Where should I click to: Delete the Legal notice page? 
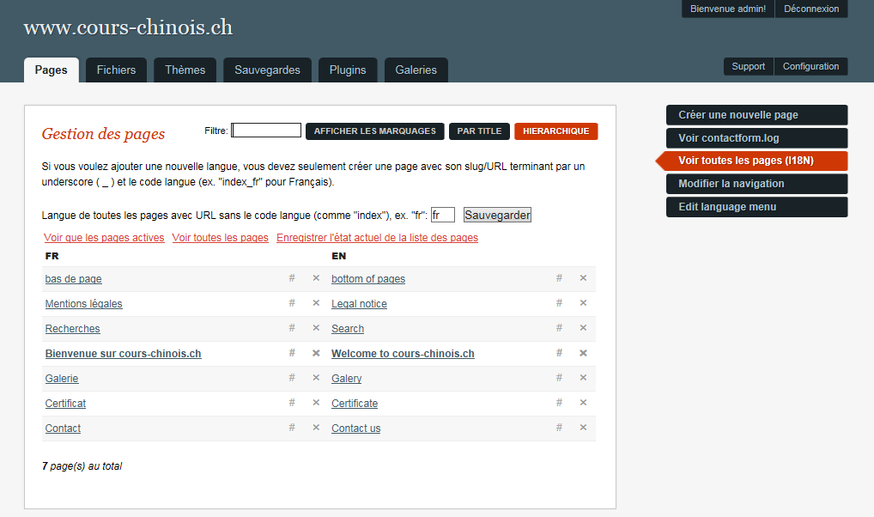pyautogui.click(x=583, y=303)
